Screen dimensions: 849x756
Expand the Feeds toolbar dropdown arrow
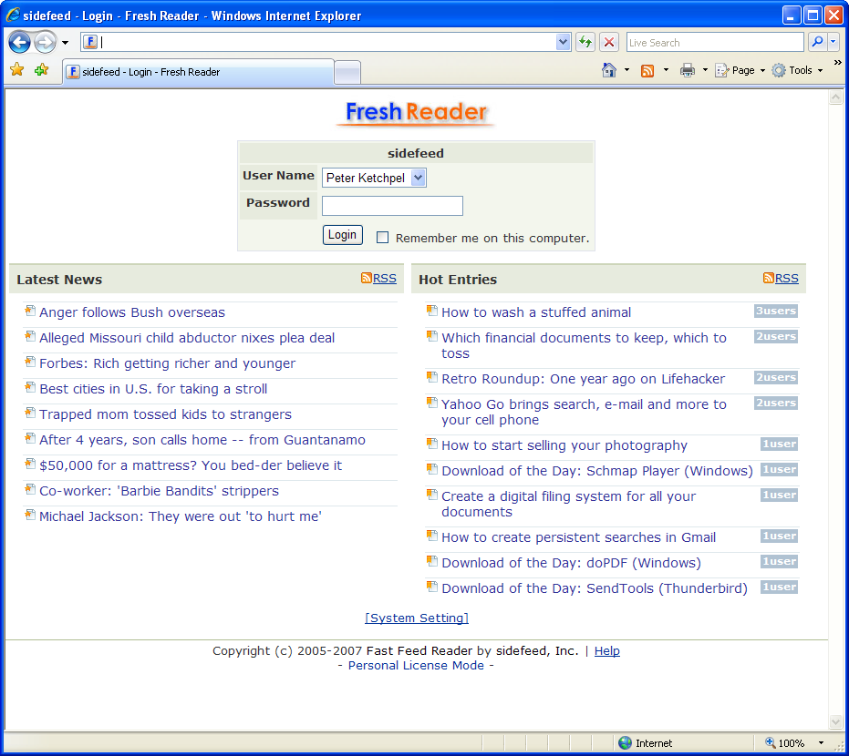pyautogui.click(x=666, y=70)
